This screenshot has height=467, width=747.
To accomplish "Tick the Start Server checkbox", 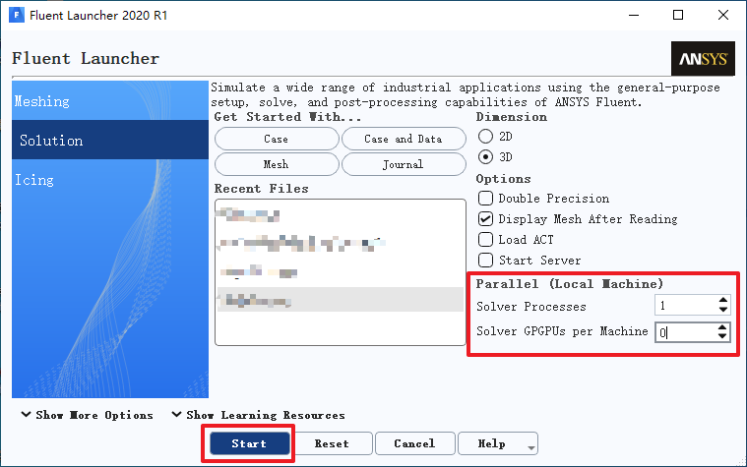I will click(485, 261).
